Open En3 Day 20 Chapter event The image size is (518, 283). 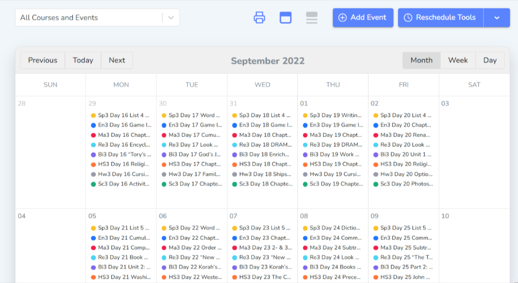click(403, 125)
